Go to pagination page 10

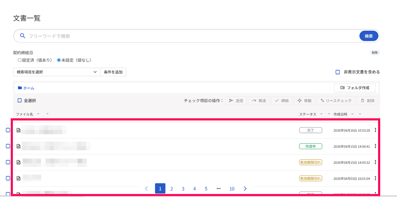(232, 189)
